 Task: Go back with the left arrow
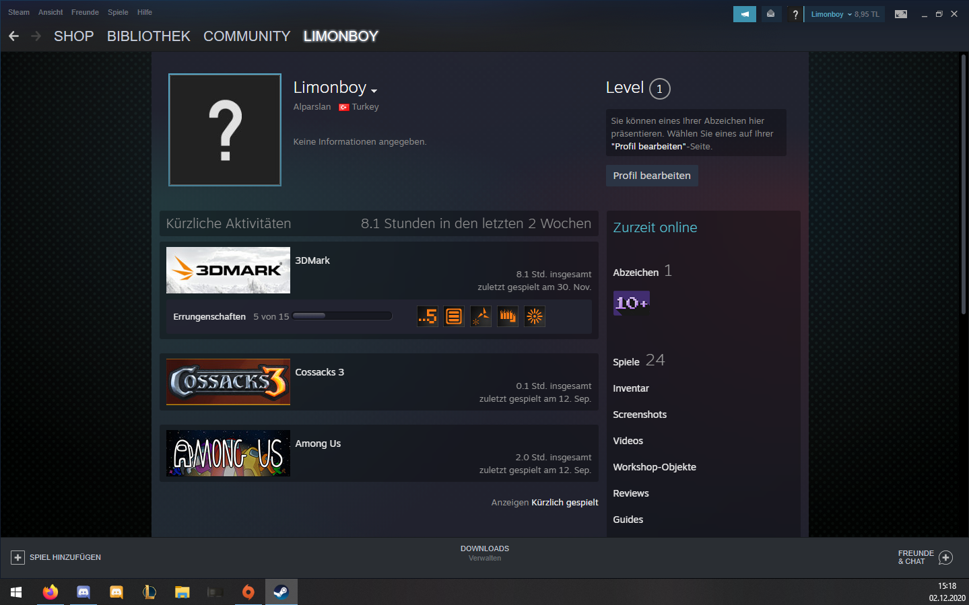pos(13,36)
